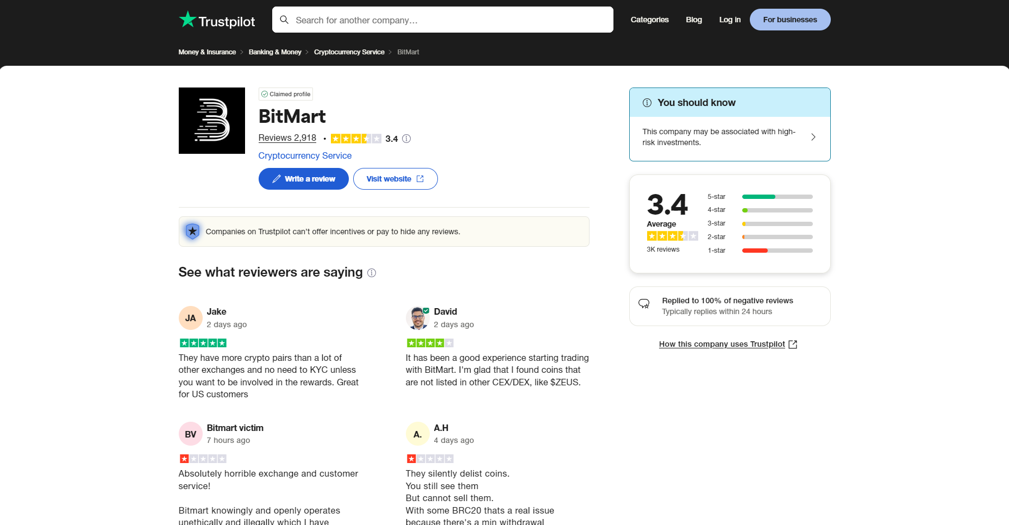Click David's four-star rating

430,343
